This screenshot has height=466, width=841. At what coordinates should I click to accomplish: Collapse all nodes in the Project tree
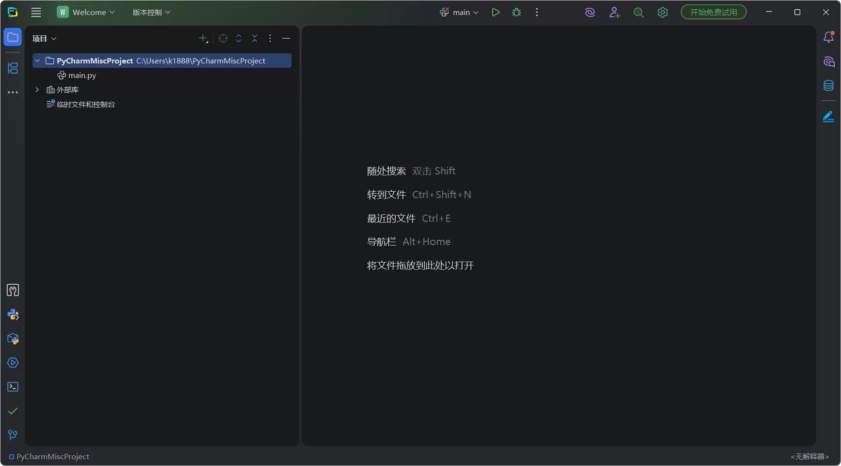[254, 38]
